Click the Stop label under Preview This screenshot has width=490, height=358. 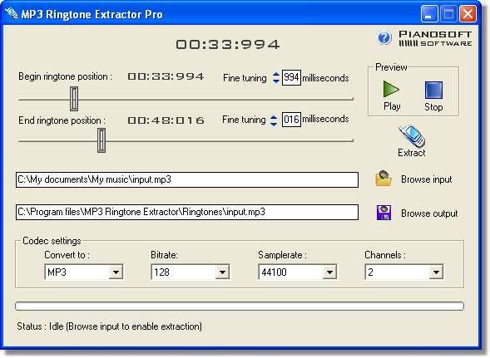tap(433, 107)
